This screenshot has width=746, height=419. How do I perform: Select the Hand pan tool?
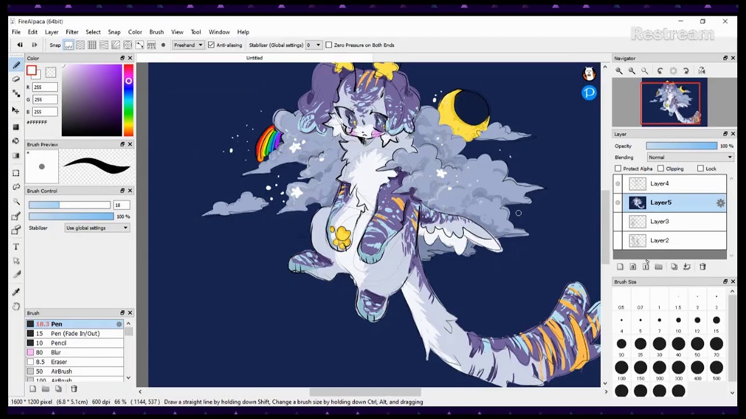tap(16, 306)
